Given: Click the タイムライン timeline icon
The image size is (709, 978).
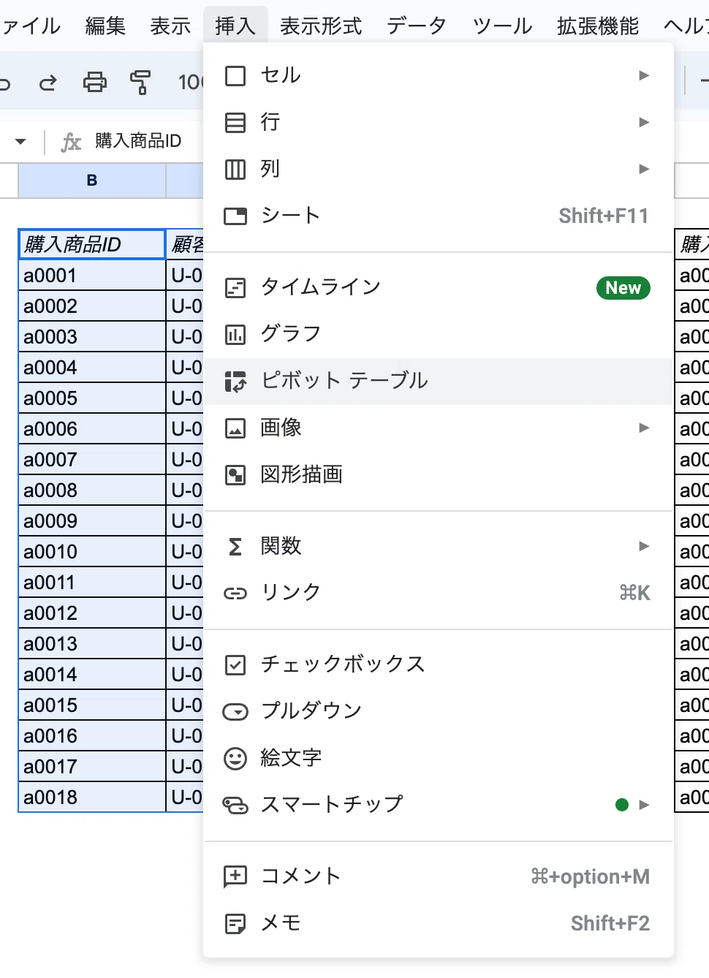Looking at the screenshot, I should (235, 287).
